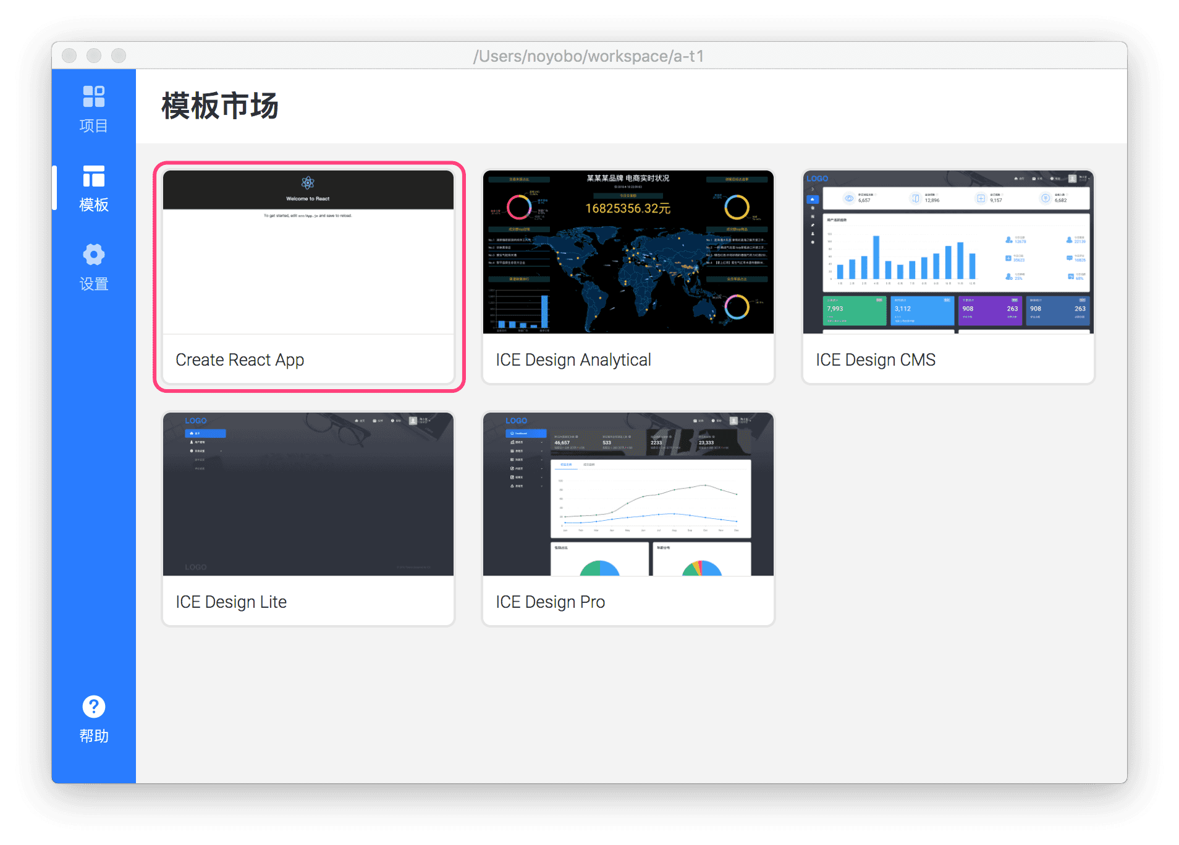Viewport: 1179px width, 845px height.
Task: Click the ICE Design CMS title text
Action: [876, 360]
